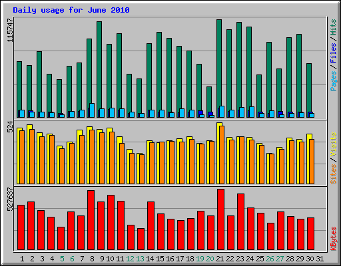The image size is (341, 266).
Task: Select the yellow visits bar for day 21
Action: (218, 153)
